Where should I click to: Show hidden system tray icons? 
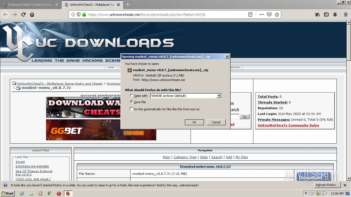pyautogui.click(x=306, y=193)
